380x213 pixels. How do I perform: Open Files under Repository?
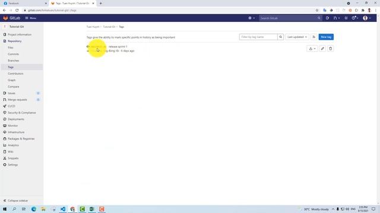(x=11, y=47)
